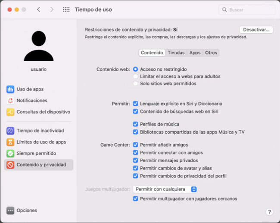
Task: Open help with question mark button
Action: coord(269,212)
